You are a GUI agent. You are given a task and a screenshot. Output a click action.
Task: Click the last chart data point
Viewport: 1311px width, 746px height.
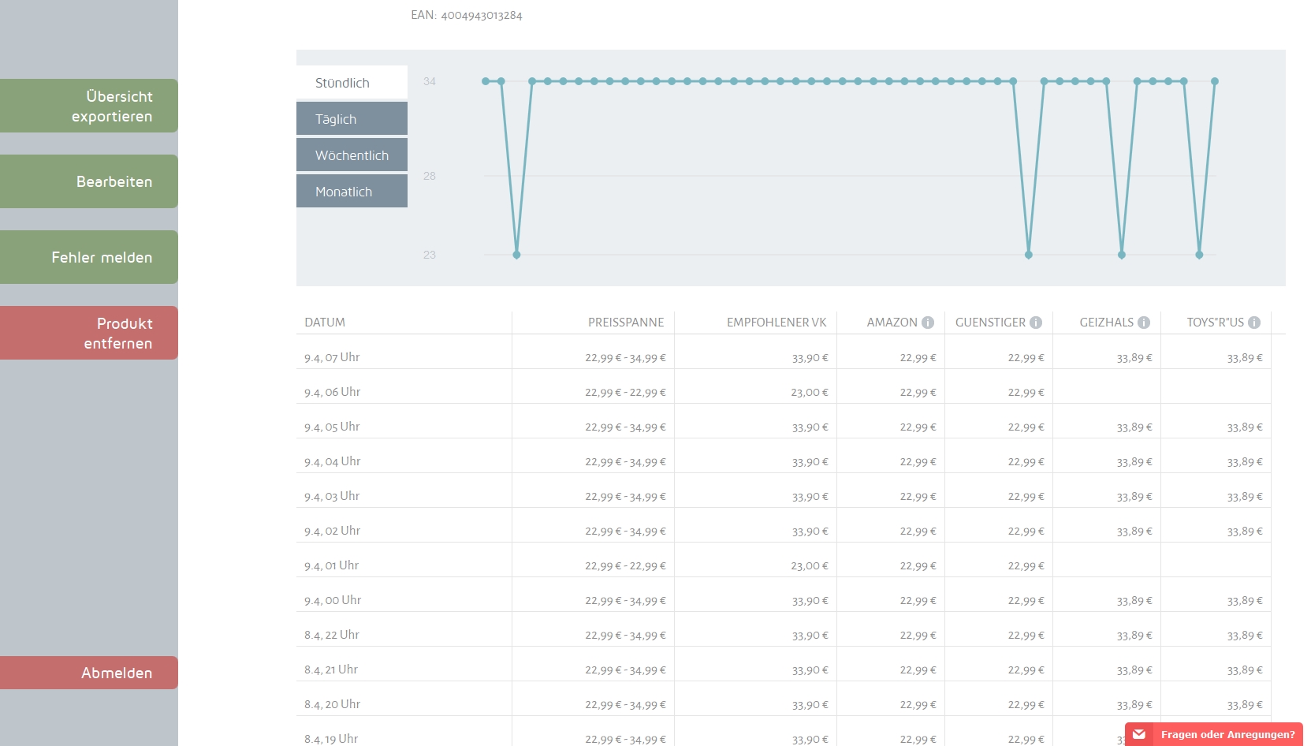pos(1215,81)
